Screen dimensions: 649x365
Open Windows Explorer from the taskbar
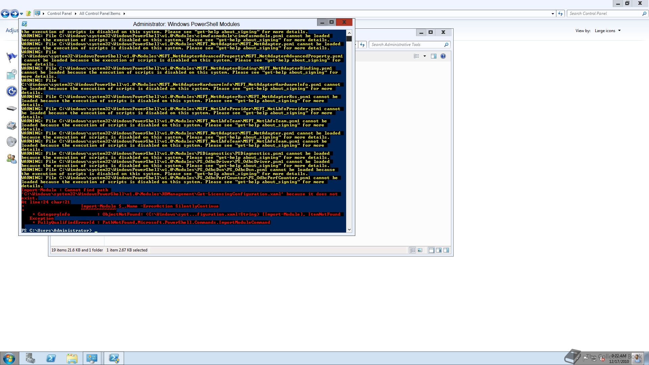pyautogui.click(x=72, y=358)
